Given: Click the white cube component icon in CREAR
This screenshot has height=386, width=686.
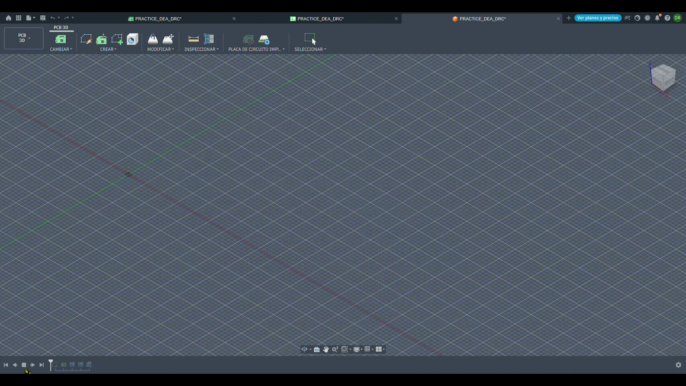Looking at the screenshot, I should [132, 39].
